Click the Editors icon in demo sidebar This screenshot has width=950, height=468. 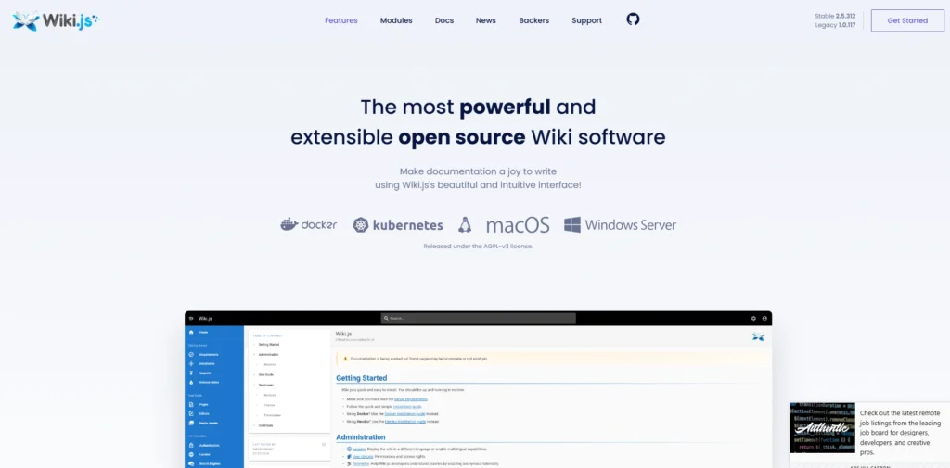point(191,413)
